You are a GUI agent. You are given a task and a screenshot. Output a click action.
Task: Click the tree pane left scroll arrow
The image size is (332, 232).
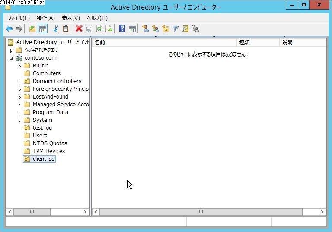[x=10, y=212]
